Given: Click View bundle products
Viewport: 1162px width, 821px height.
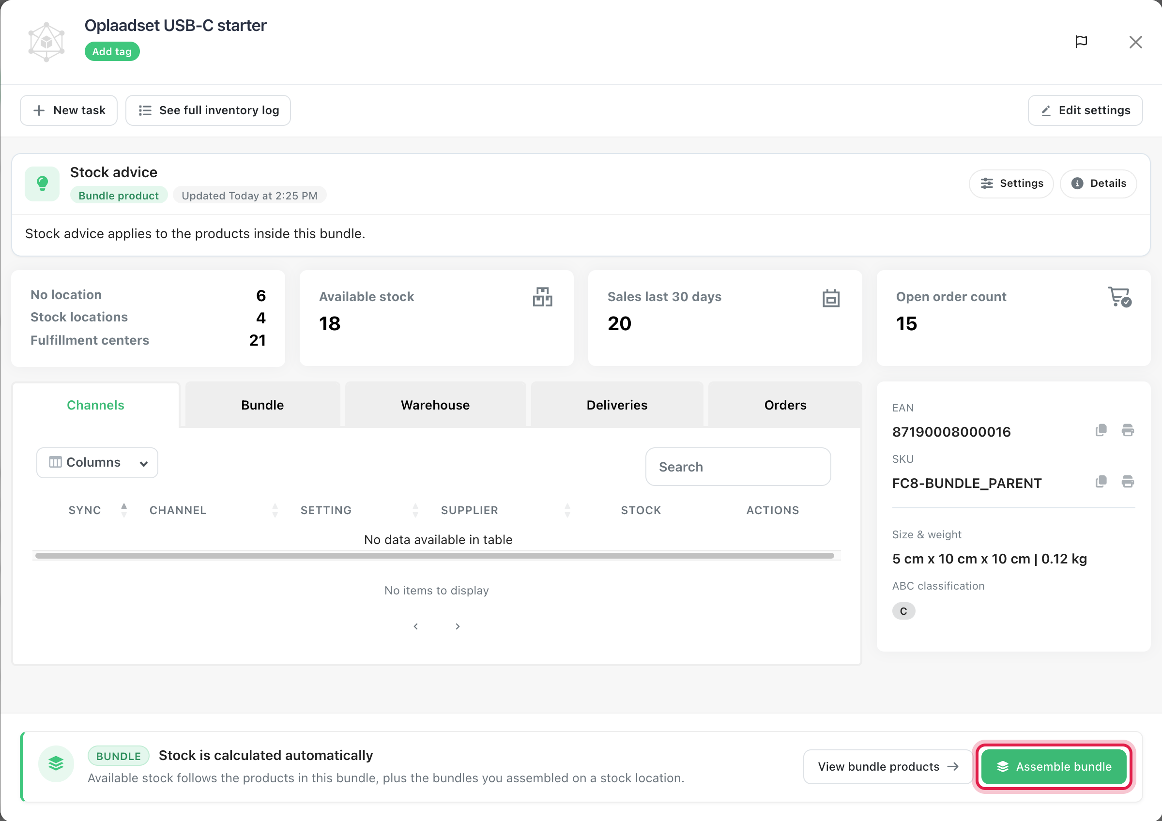Looking at the screenshot, I should pyautogui.click(x=887, y=767).
